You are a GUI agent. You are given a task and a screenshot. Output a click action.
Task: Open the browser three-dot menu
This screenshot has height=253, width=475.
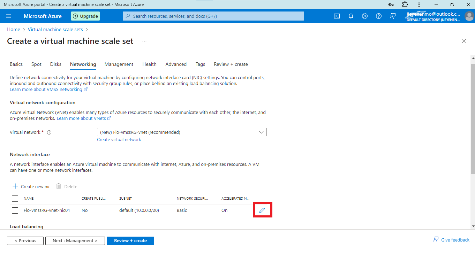click(419, 5)
